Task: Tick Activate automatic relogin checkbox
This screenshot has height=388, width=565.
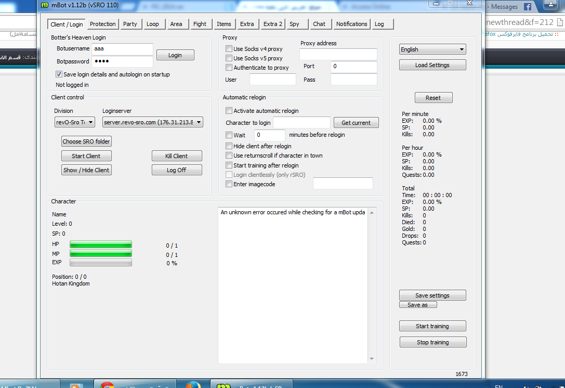Action: 229,111
